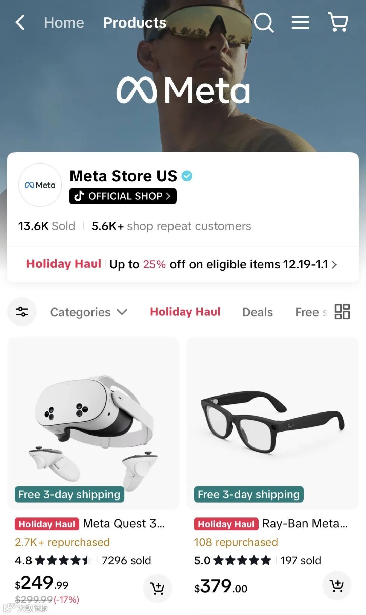366x615 pixels.
Task: Open the search magnifier icon
Action: coord(264,22)
